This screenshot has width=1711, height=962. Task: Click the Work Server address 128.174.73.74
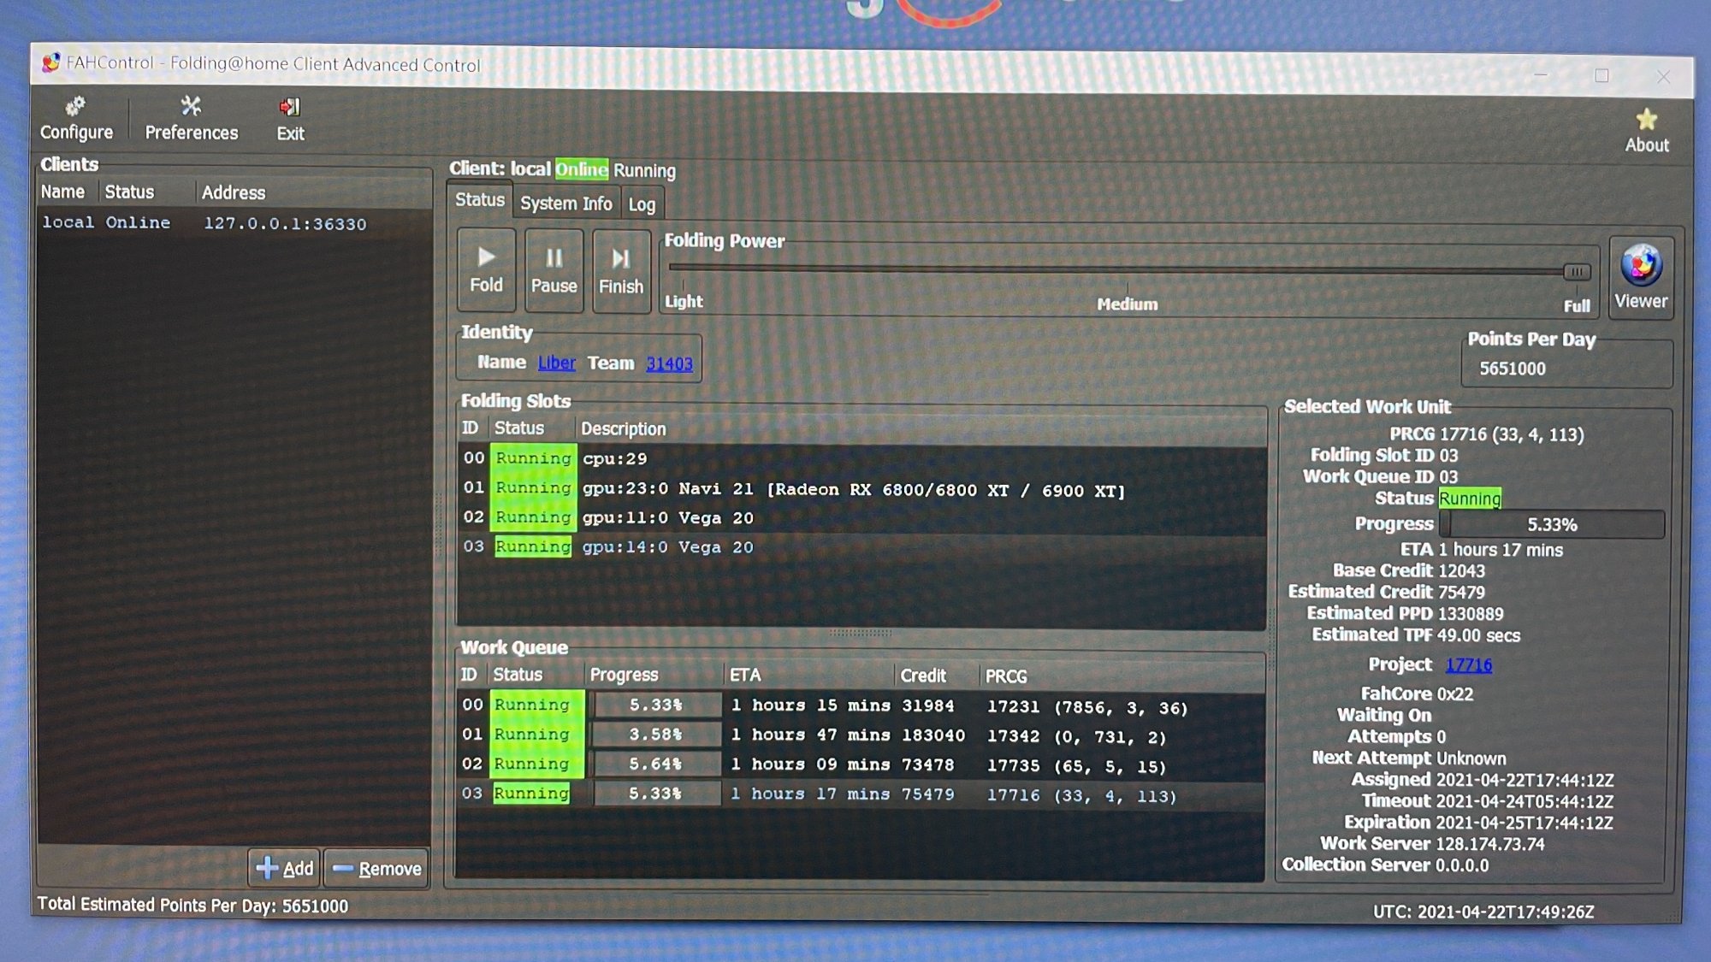[x=1489, y=844]
